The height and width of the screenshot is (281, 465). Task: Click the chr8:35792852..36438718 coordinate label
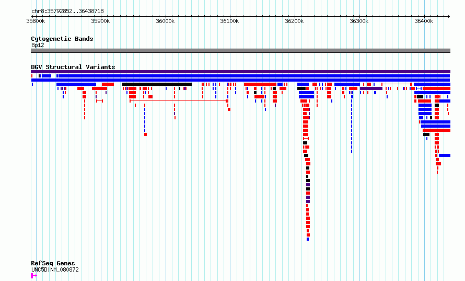(67, 12)
